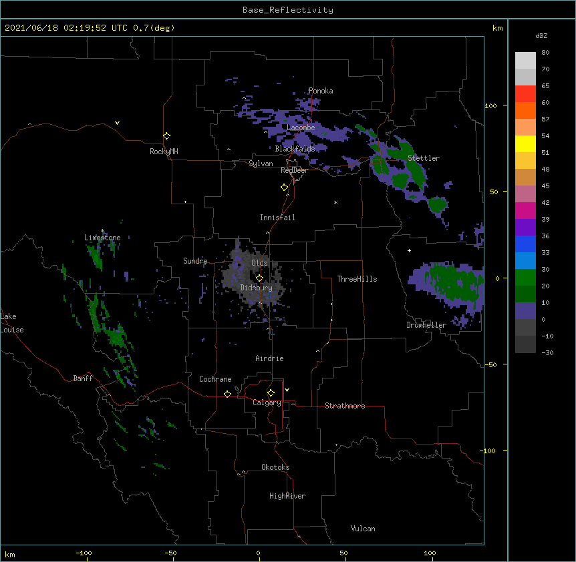Click the timestamp 2021/06/18 02:19:52 UTC
This screenshot has height=562, width=576.
[66, 28]
